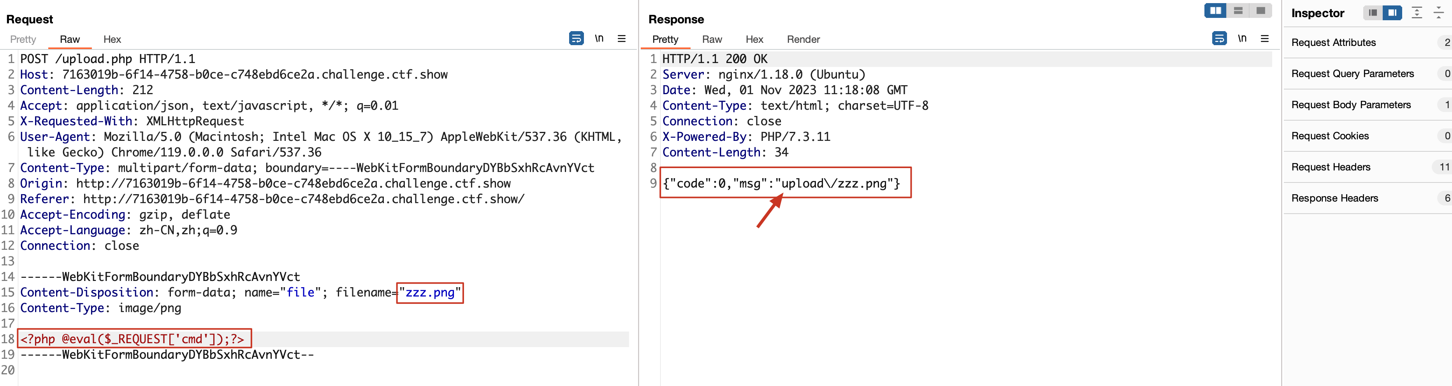1452x386 pixels.
Task: Click the Request Headers count badge 11
Action: (x=1443, y=167)
